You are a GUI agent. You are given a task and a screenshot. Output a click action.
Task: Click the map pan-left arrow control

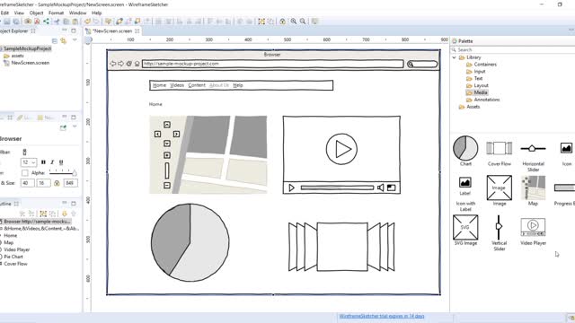pyautogui.click(x=158, y=134)
